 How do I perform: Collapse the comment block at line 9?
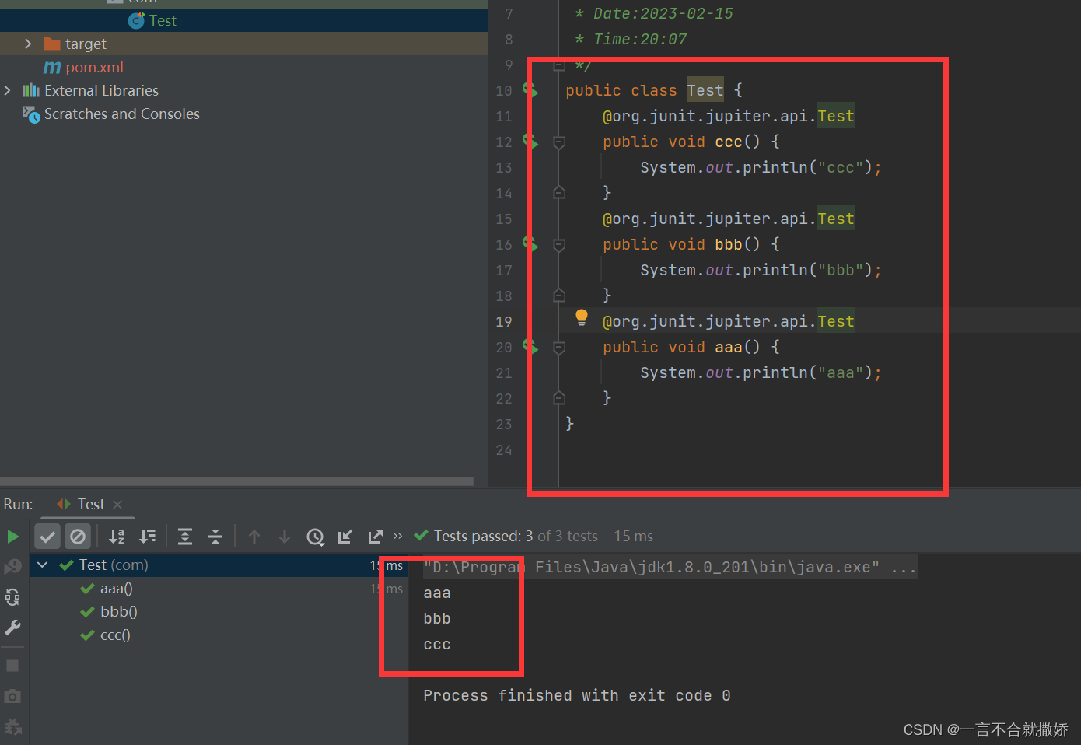tap(559, 65)
